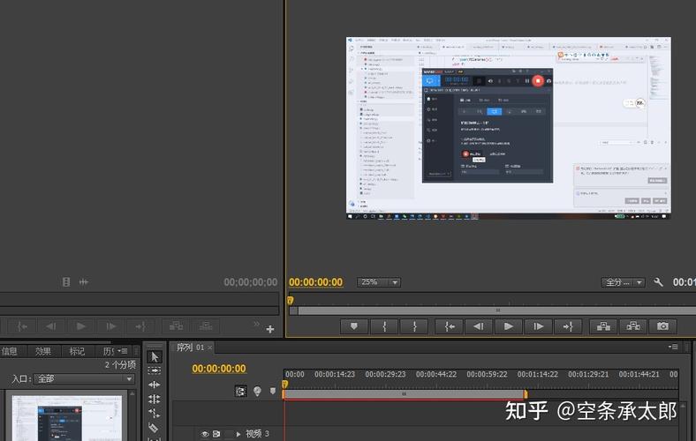Viewport: 696px width, 441px height.
Task: Export frame with camera icon
Action: 662,326
